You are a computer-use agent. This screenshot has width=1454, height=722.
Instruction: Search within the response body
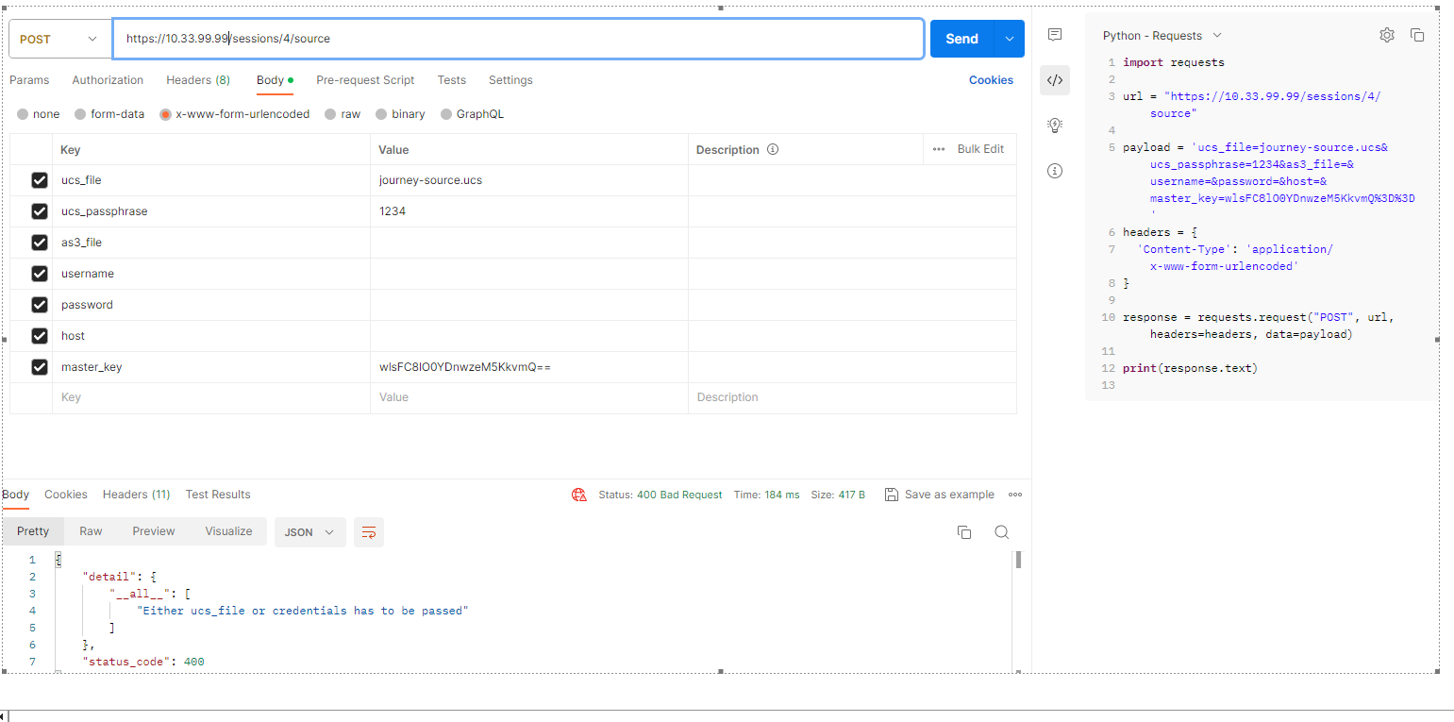pyautogui.click(x=1001, y=532)
